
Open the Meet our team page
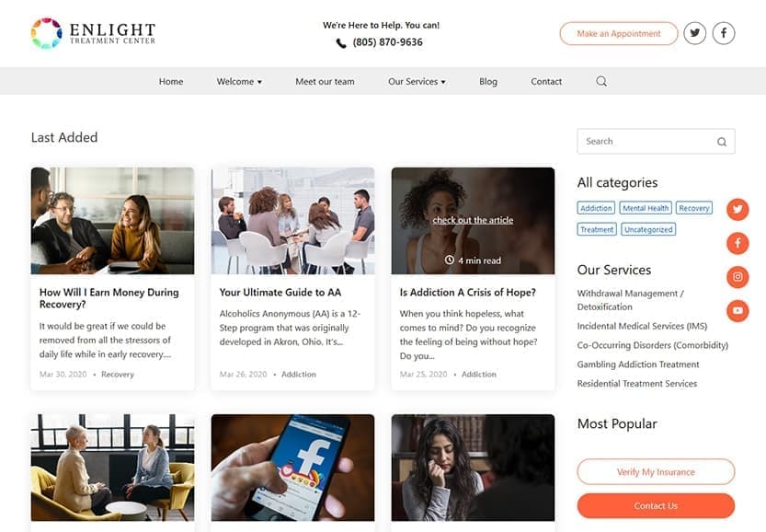[x=325, y=82]
